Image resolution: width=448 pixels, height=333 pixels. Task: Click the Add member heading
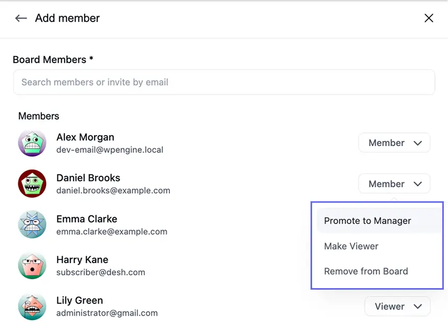tap(67, 18)
